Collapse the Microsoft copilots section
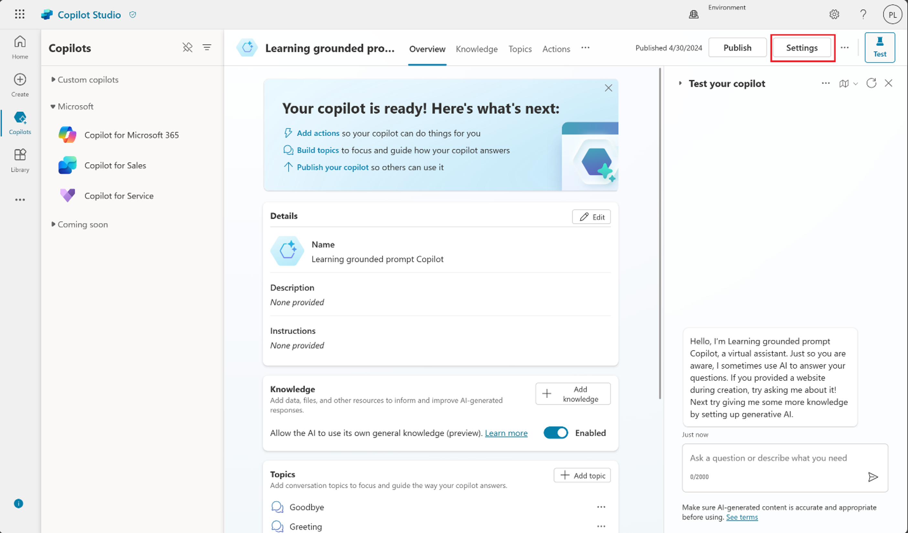This screenshot has width=908, height=533. point(75,106)
